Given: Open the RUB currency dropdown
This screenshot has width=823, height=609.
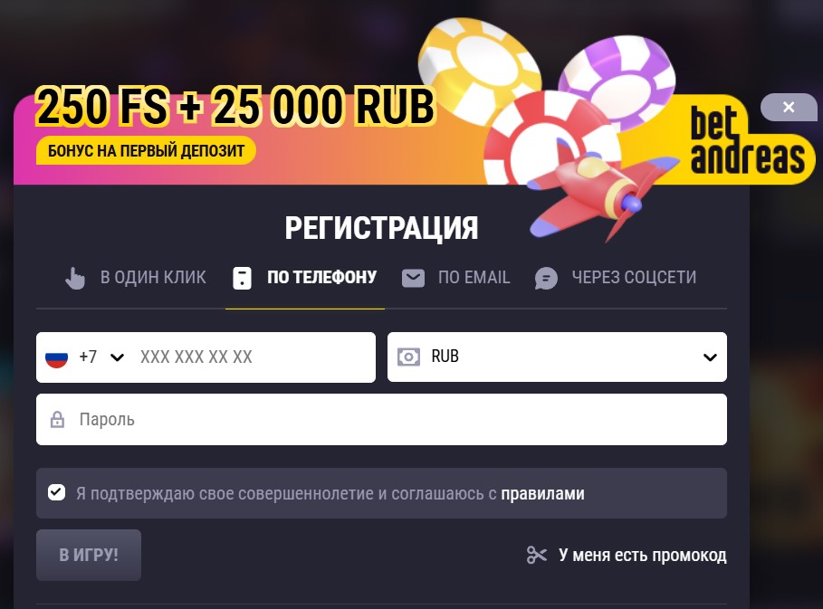Looking at the screenshot, I should coord(557,357).
